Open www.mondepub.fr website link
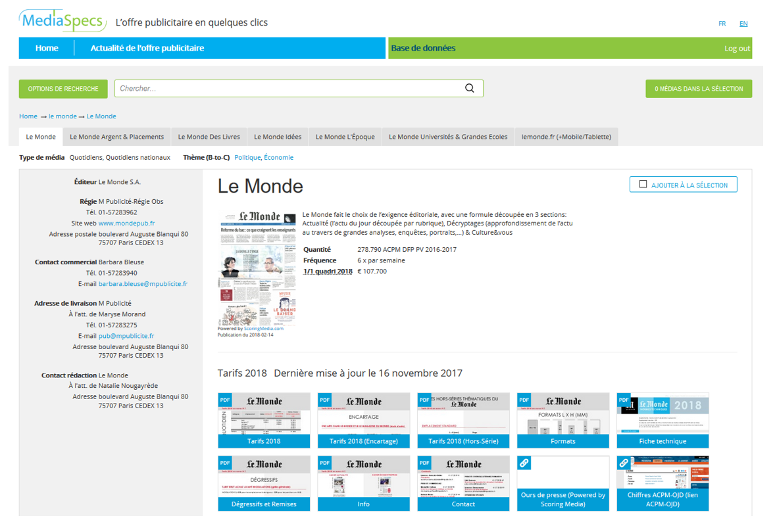This screenshot has height=522, width=775. (x=126, y=224)
